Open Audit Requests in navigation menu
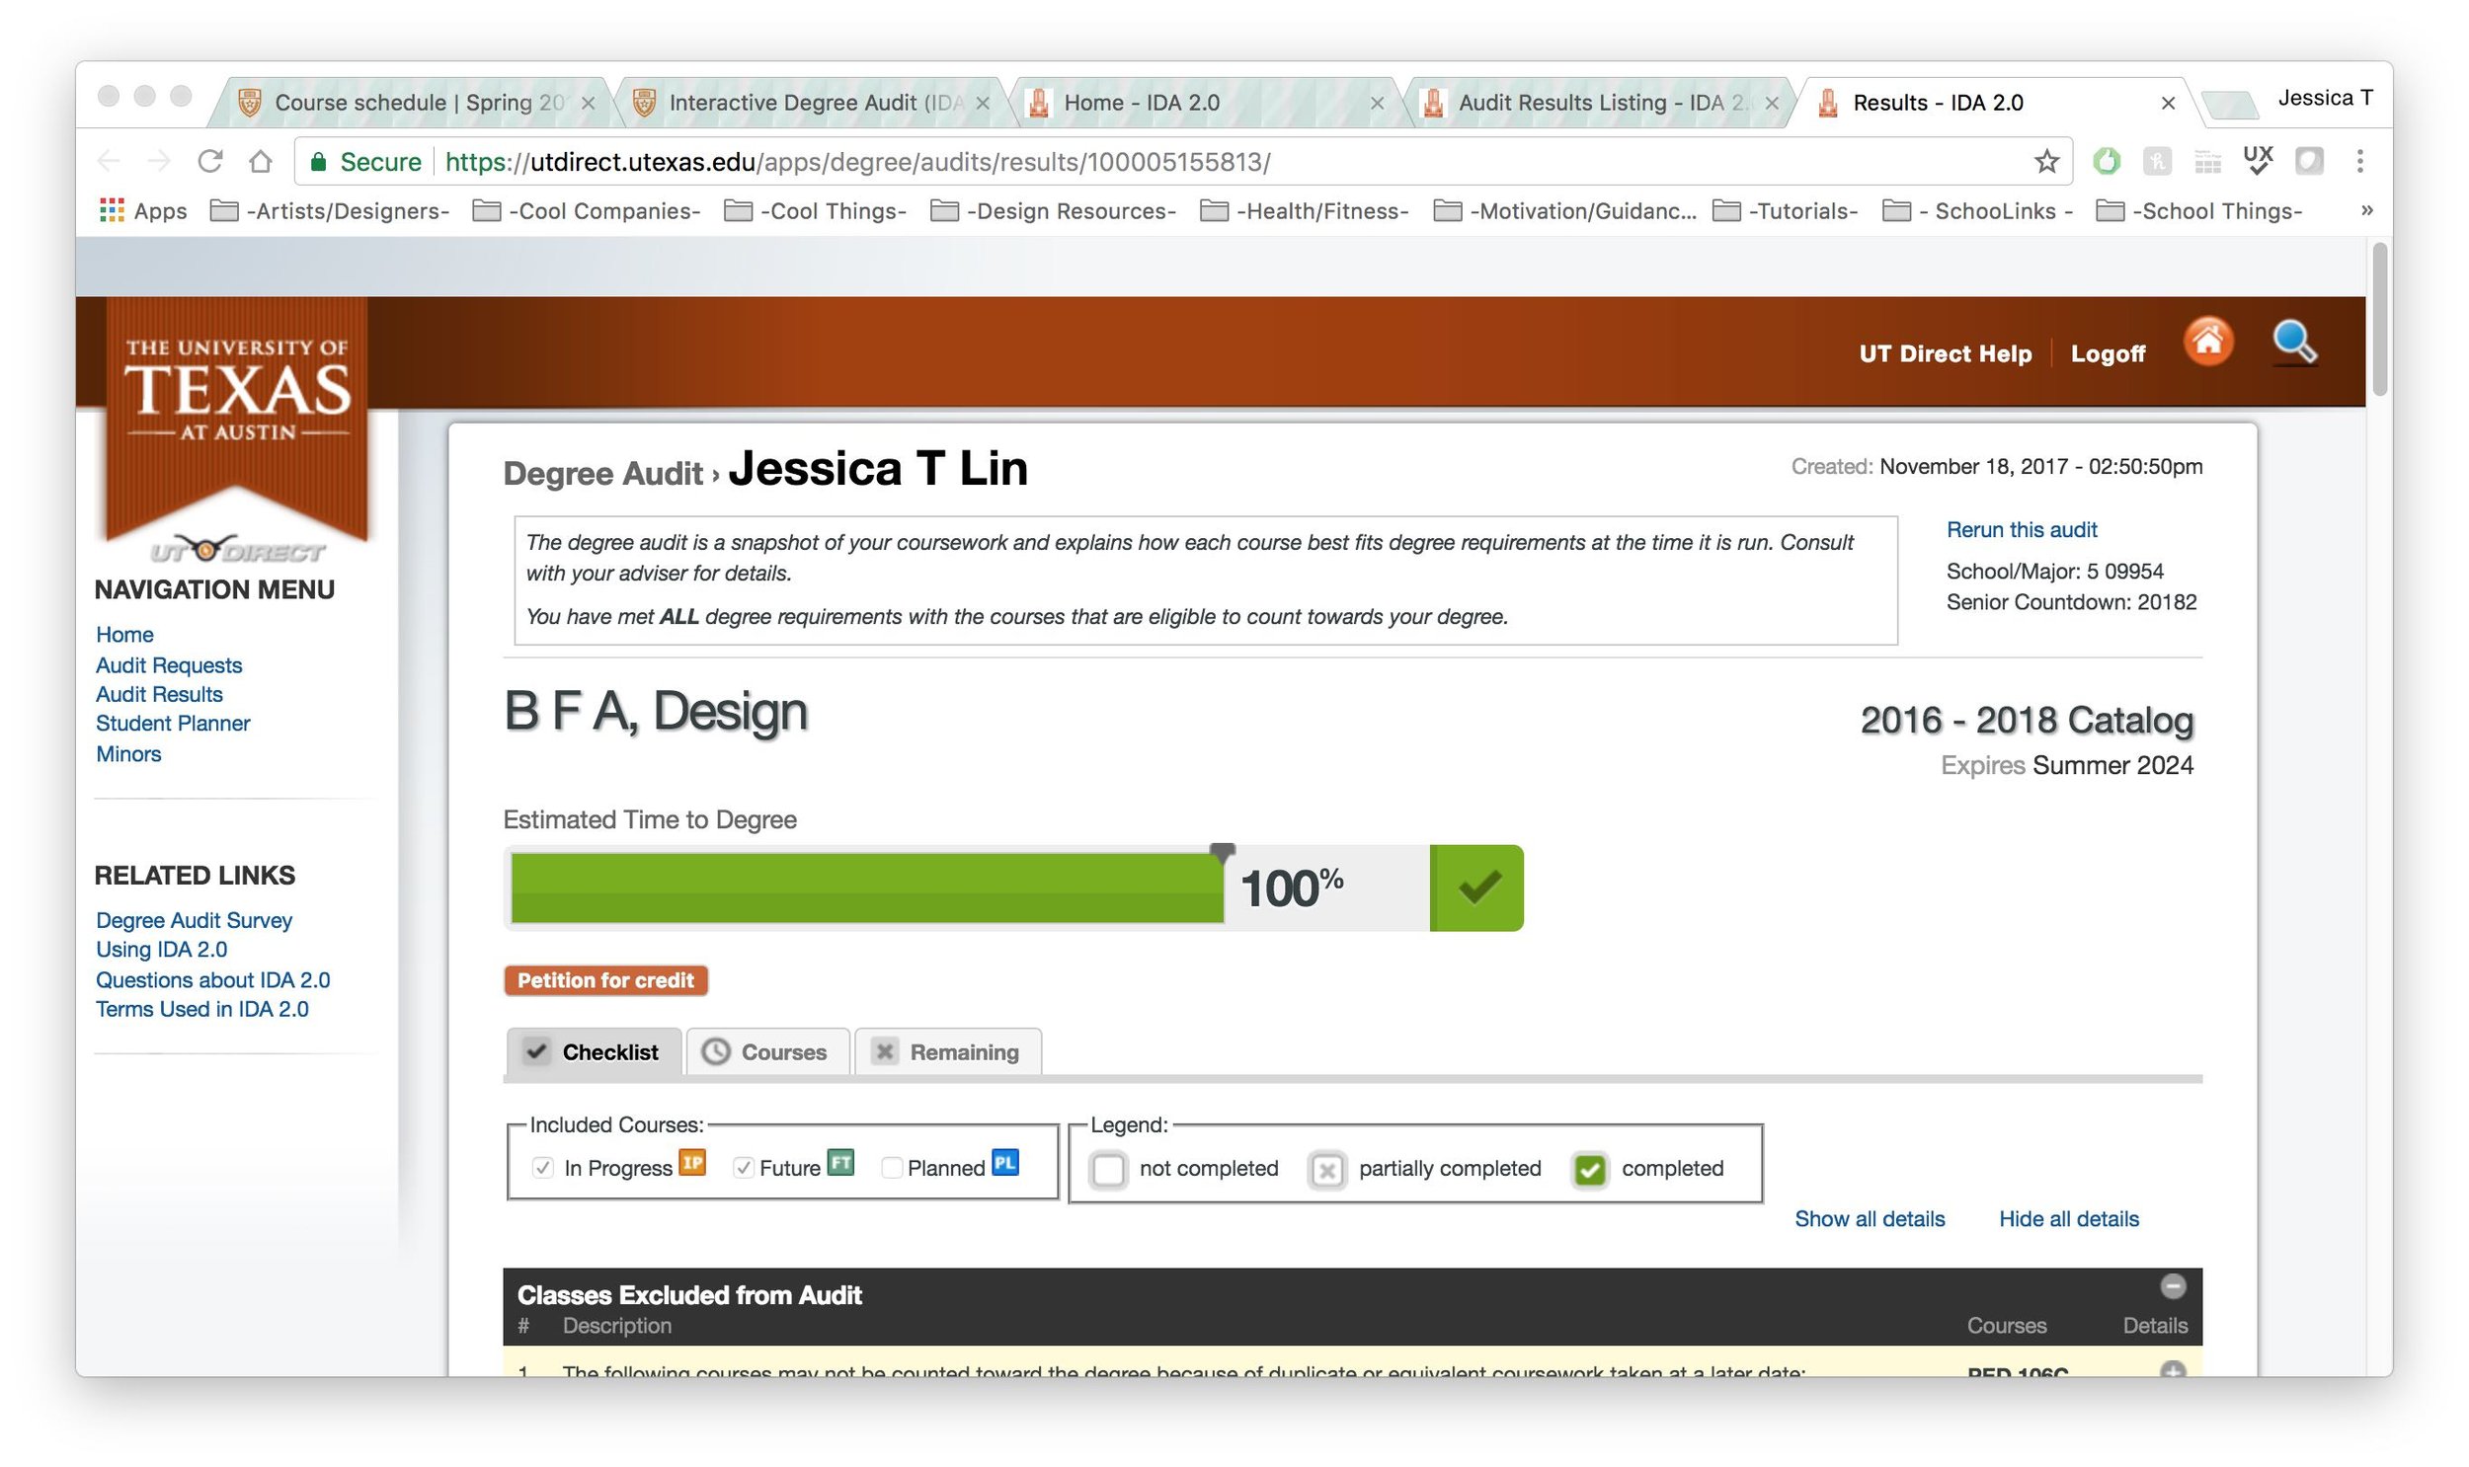Image resolution: width=2469 pixels, height=1467 pixels. point(169,665)
